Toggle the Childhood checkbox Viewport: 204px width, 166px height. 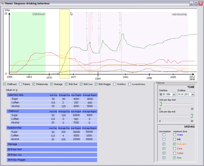tap(4, 84)
